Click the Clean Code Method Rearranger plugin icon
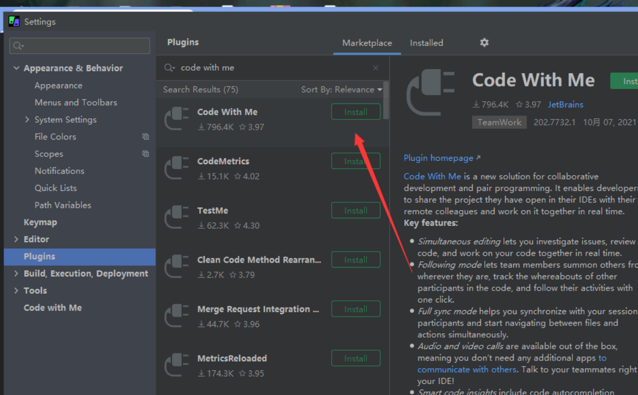Image resolution: width=638 pixels, height=395 pixels. (176, 266)
